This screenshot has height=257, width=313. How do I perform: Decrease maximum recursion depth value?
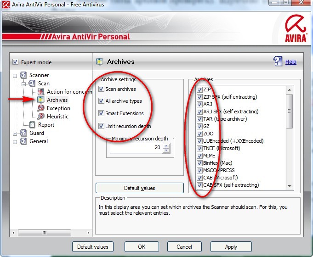pos(166,151)
